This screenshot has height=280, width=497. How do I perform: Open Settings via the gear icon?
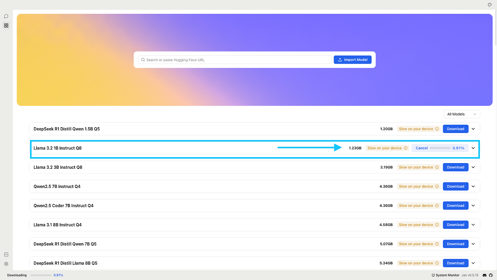(6, 264)
